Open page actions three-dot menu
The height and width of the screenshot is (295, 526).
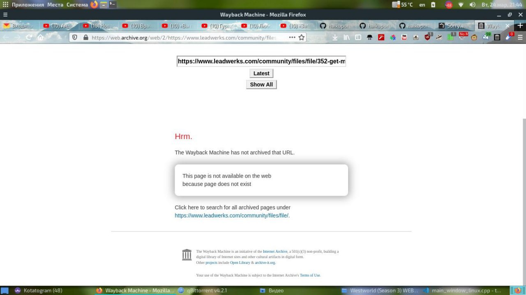tap(292, 37)
